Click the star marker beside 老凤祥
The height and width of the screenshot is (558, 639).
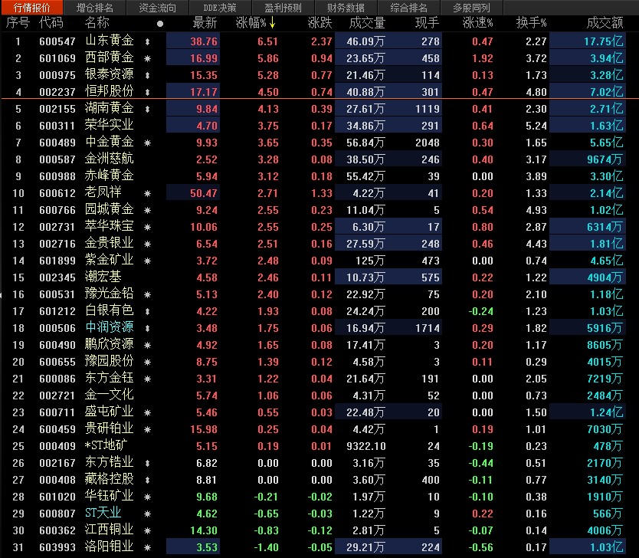[x=148, y=194]
